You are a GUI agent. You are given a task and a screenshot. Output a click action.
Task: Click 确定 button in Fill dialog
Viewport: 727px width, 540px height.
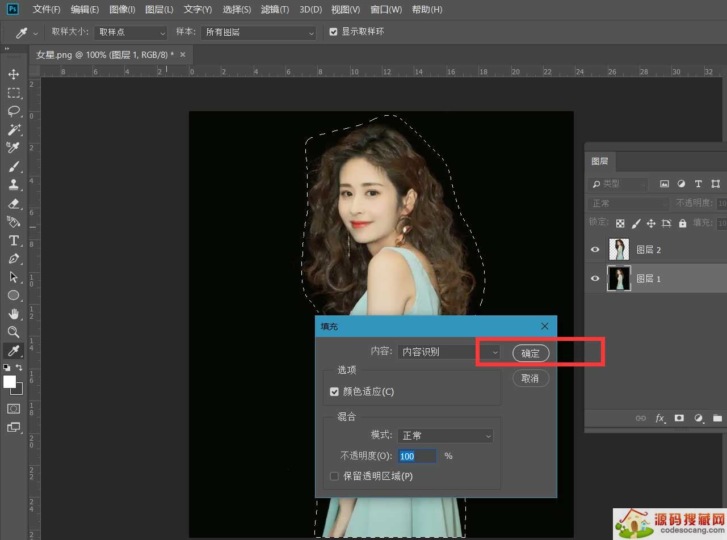(531, 353)
